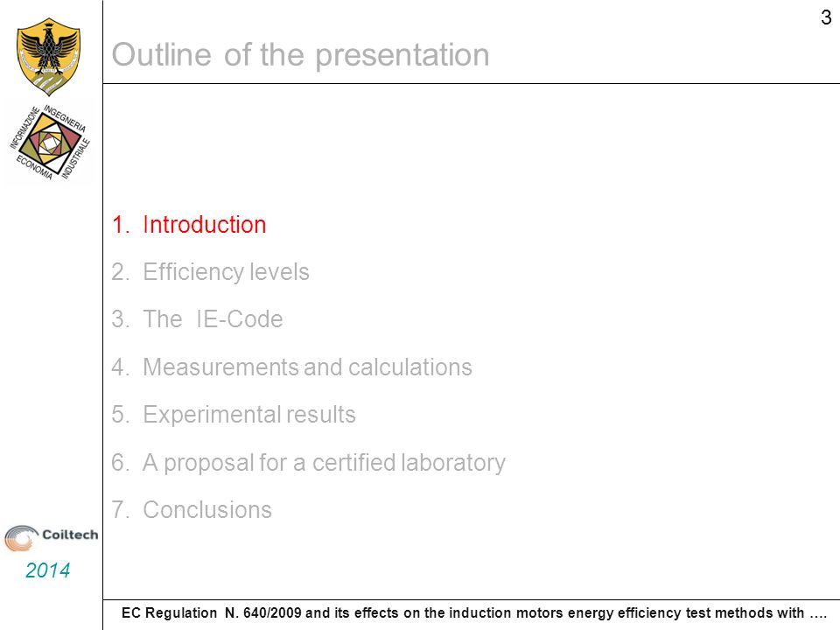The width and height of the screenshot is (840, 630).
Task: Click the word INGEGNERIA on the logo
Action: pos(65,118)
